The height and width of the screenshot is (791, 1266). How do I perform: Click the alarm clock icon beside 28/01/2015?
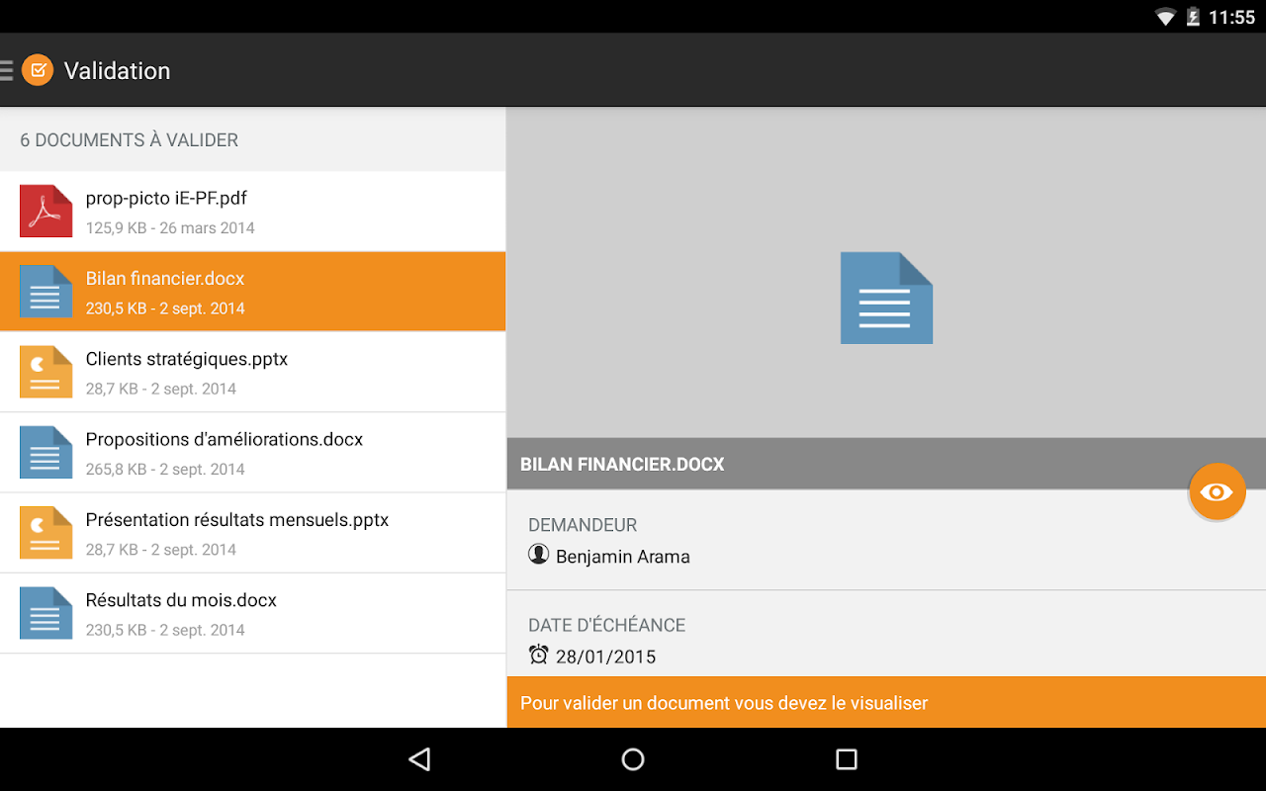(x=539, y=655)
